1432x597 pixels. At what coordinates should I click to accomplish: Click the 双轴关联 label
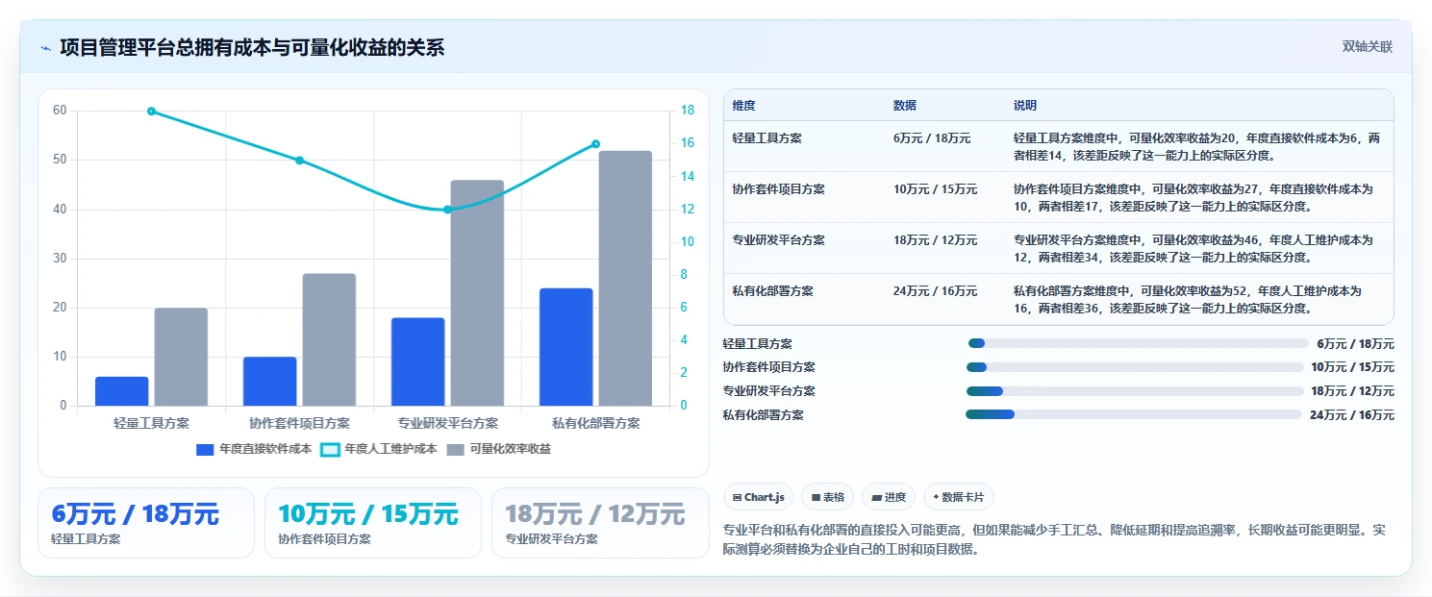click(x=1367, y=47)
